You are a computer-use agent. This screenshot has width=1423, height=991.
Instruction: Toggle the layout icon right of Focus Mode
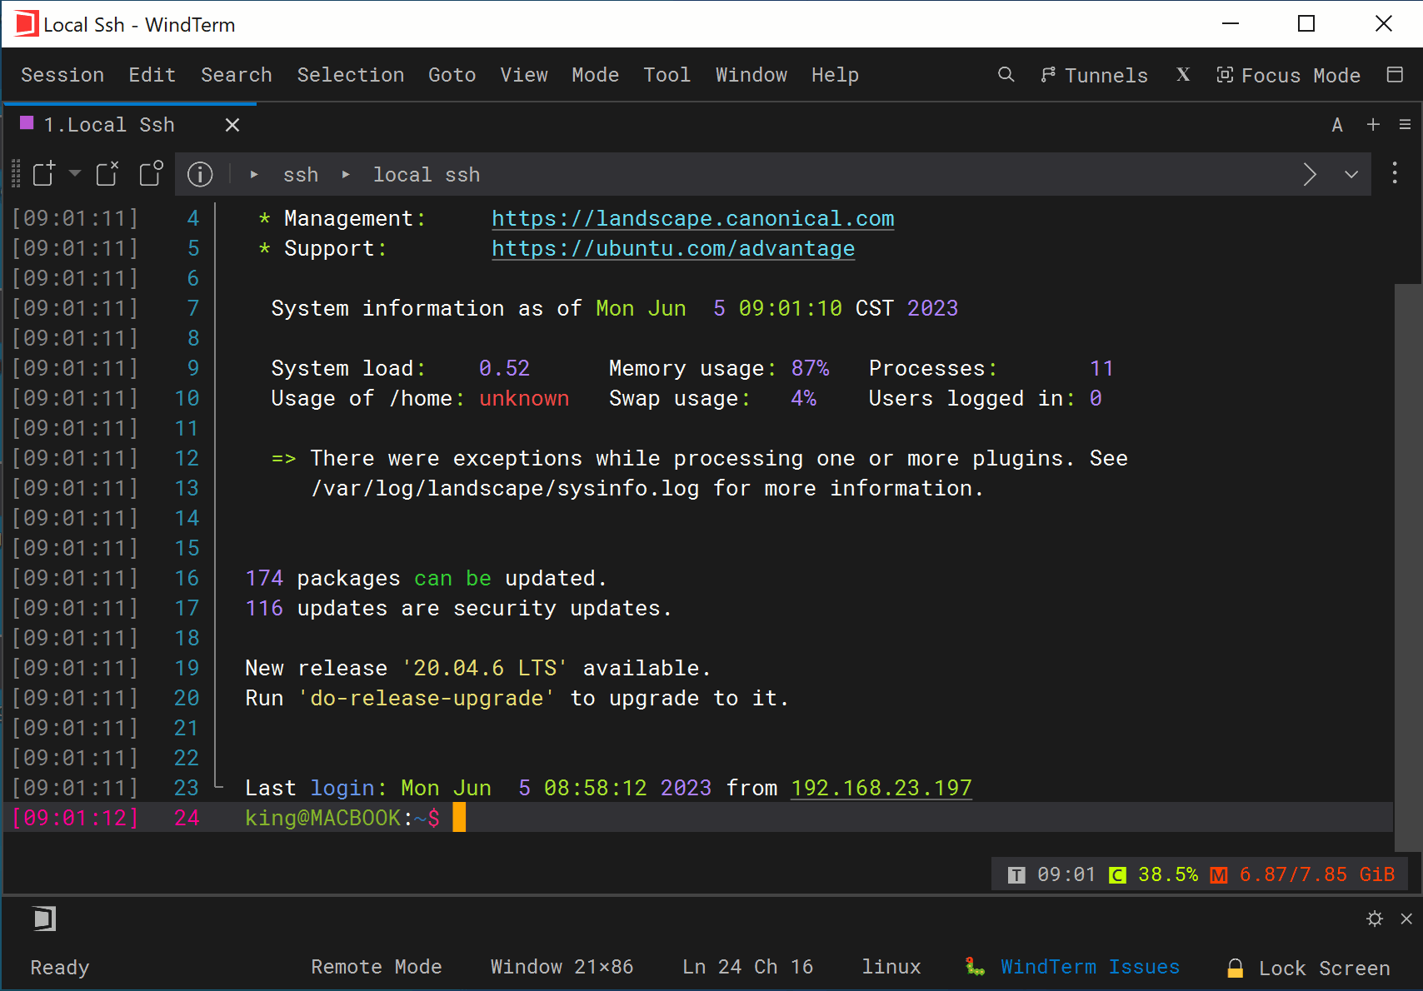[1396, 75]
